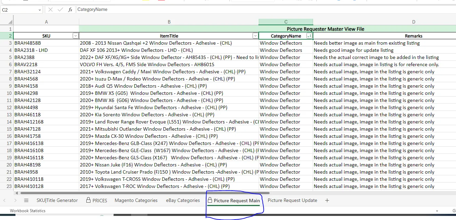This screenshot has width=456, height=220.
Task: Select cell with SKU BRAH412168
Action: [x=46, y=122]
